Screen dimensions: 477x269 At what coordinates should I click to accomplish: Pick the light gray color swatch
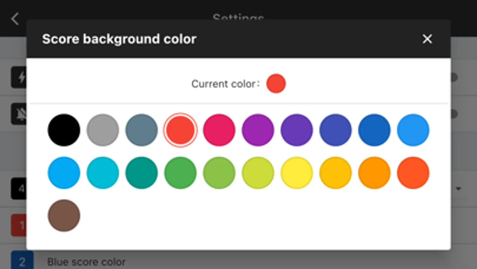tap(103, 130)
